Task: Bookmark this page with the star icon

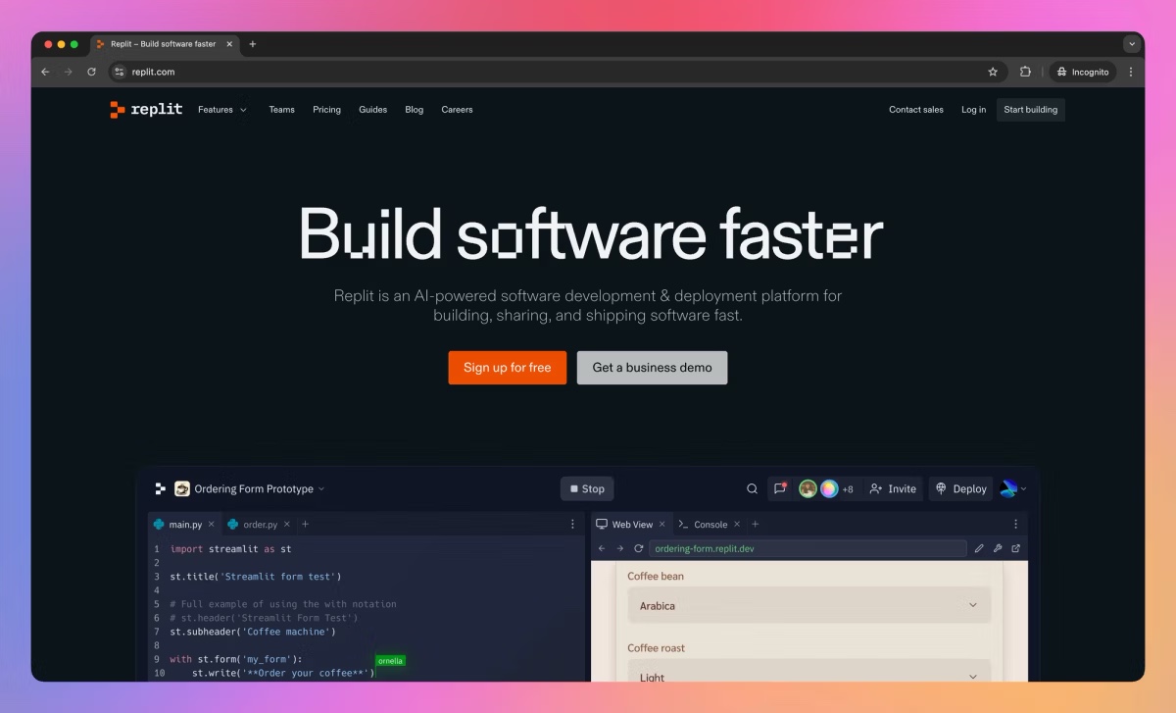Action: point(993,72)
